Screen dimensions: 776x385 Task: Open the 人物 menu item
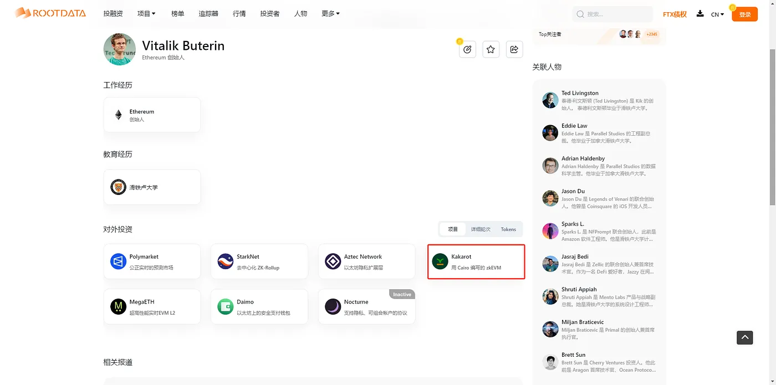click(x=300, y=13)
